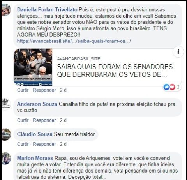The height and width of the screenshot is (180, 187).
Task: Like Cláudio Sousa's comment with Curtir
Action: [23, 144]
